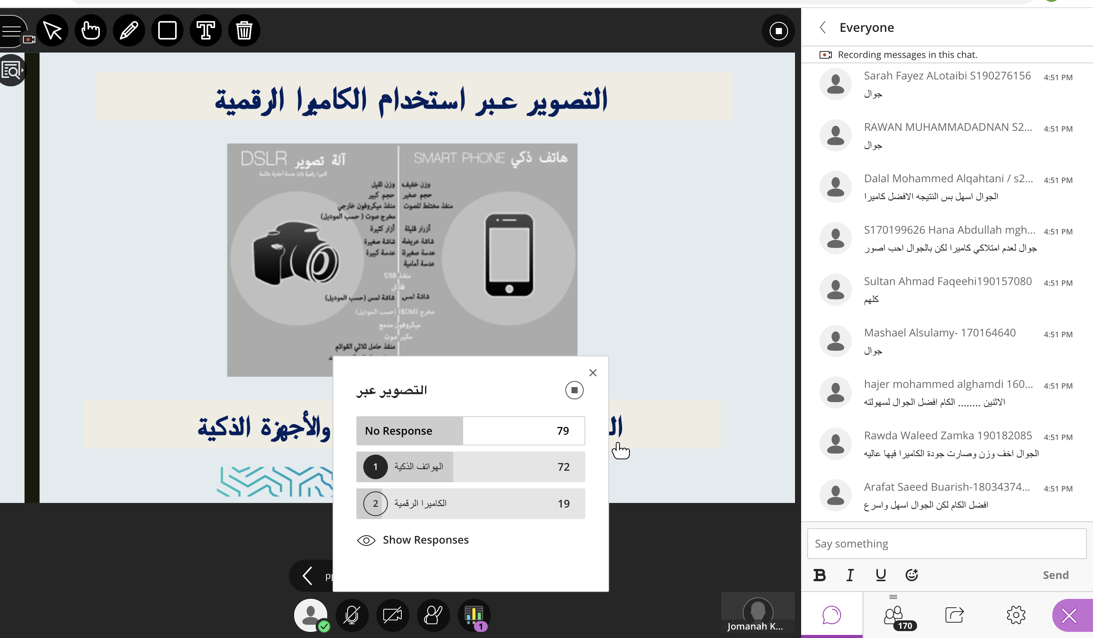This screenshot has height=638, width=1093.
Task: Toggle video camera button
Action: (x=392, y=615)
